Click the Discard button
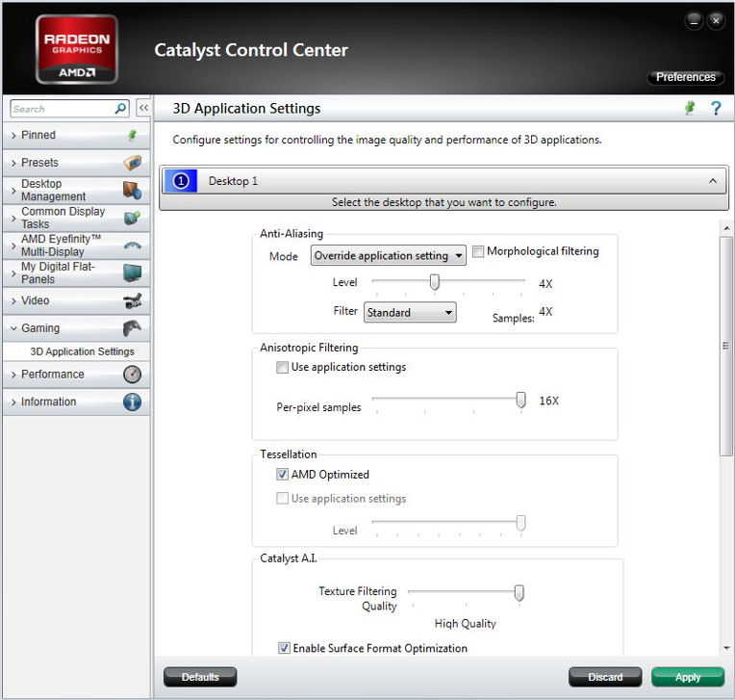This screenshot has height=700, width=735. coord(605,677)
